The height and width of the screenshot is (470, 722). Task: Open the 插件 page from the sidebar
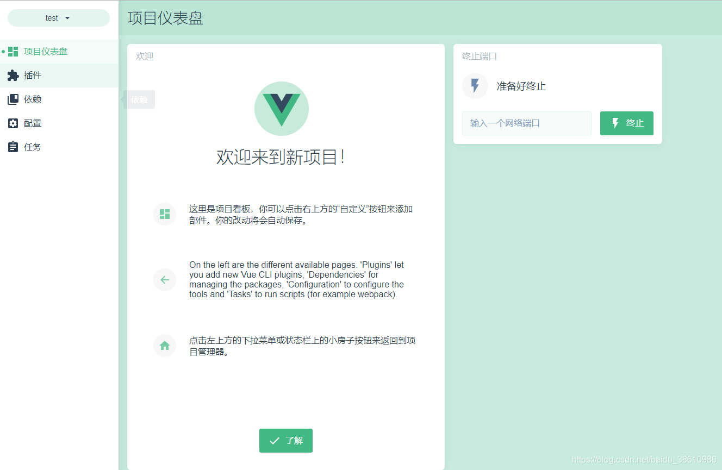point(59,76)
